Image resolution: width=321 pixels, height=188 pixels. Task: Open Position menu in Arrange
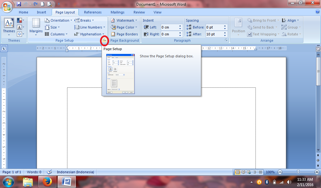(238, 27)
